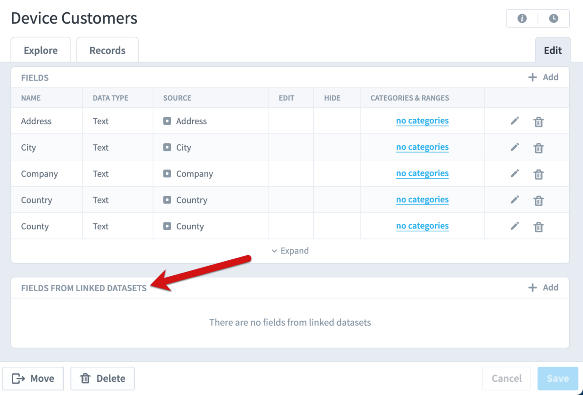
Task: Click the plus Add icon for linked datasets
Action: click(532, 287)
